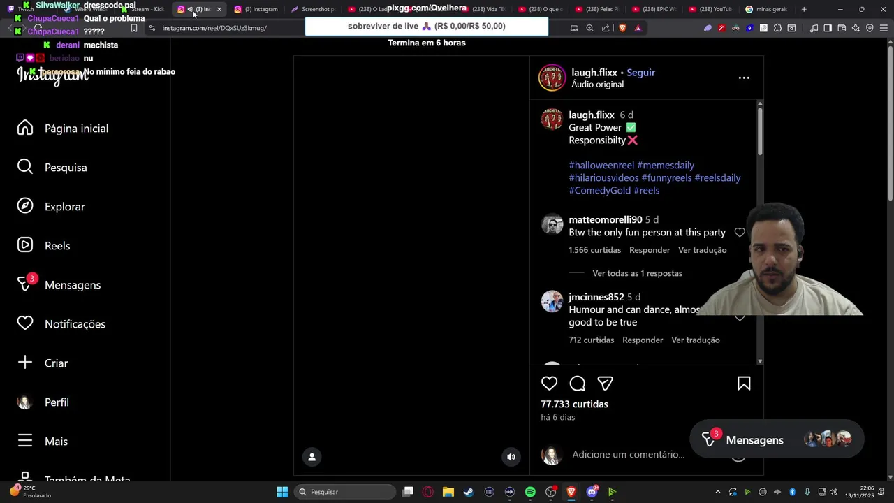894x503 pixels.
Task: Click the #funnyreels hashtag
Action: point(666,178)
